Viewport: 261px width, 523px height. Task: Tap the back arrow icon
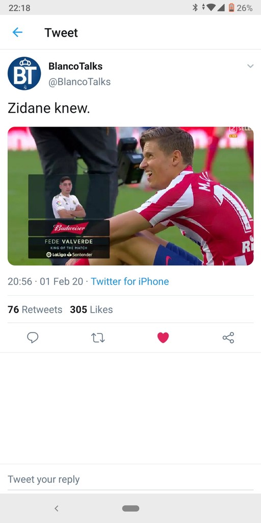point(17,32)
